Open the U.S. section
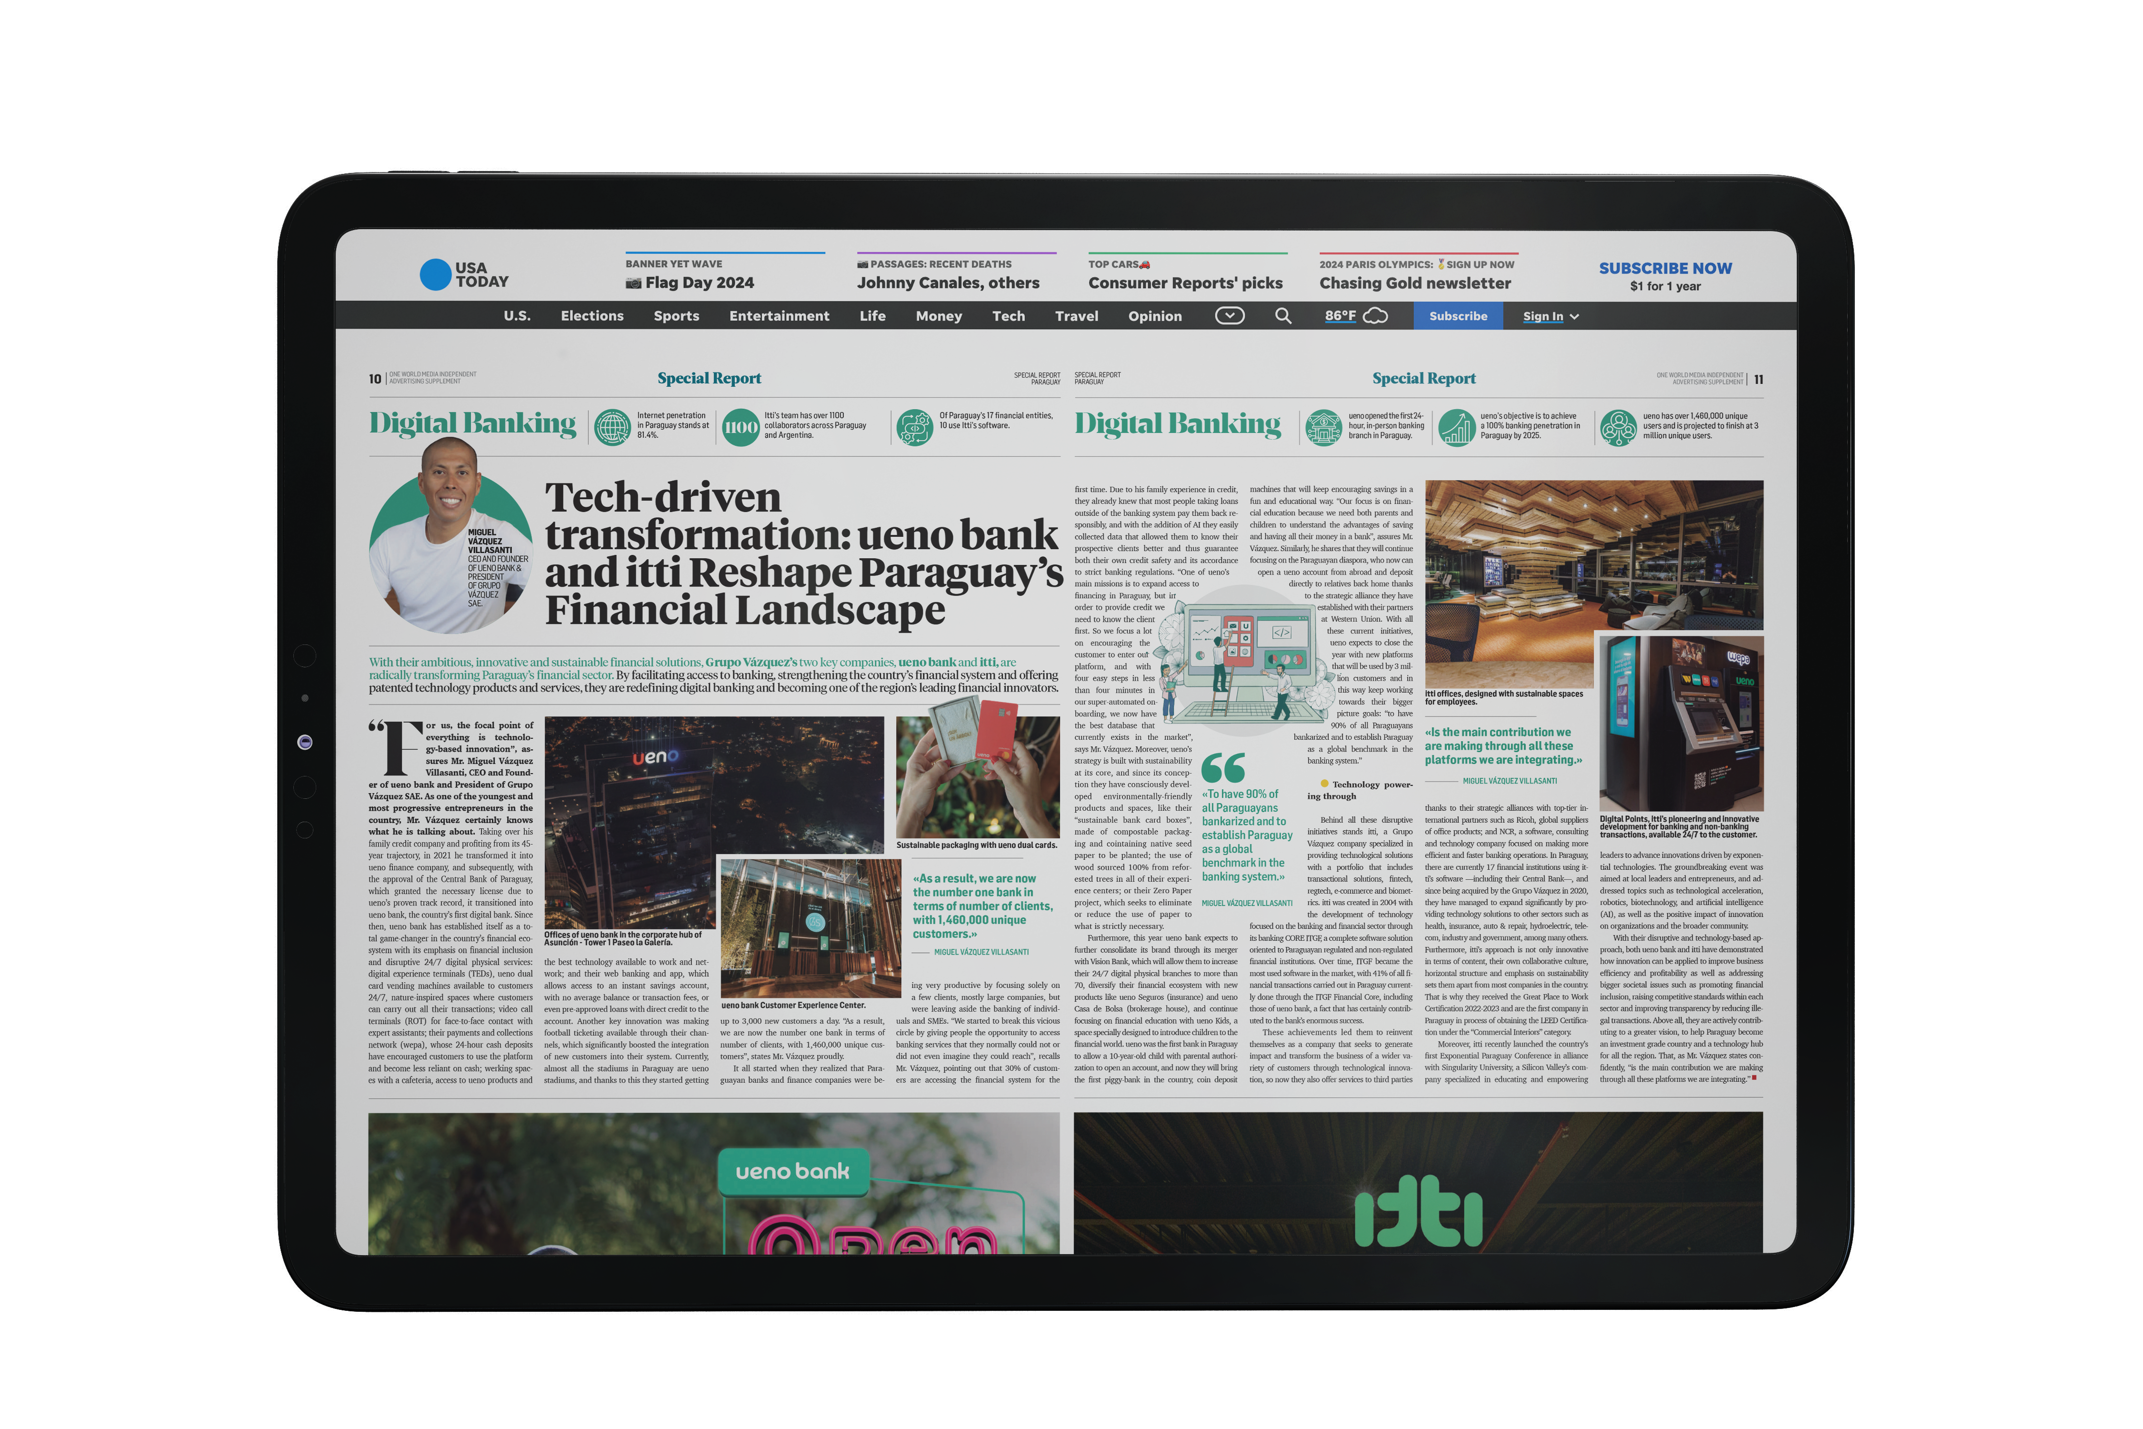The image size is (2143, 1429). [x=517, y=315]
